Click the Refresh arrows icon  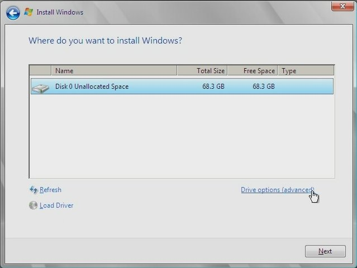34,189
